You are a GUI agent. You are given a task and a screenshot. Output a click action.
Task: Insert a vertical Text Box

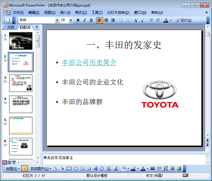(x=89, y=168)
